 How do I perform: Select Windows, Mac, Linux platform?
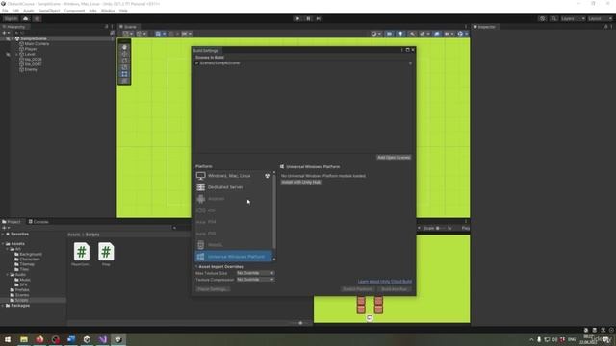233,176
